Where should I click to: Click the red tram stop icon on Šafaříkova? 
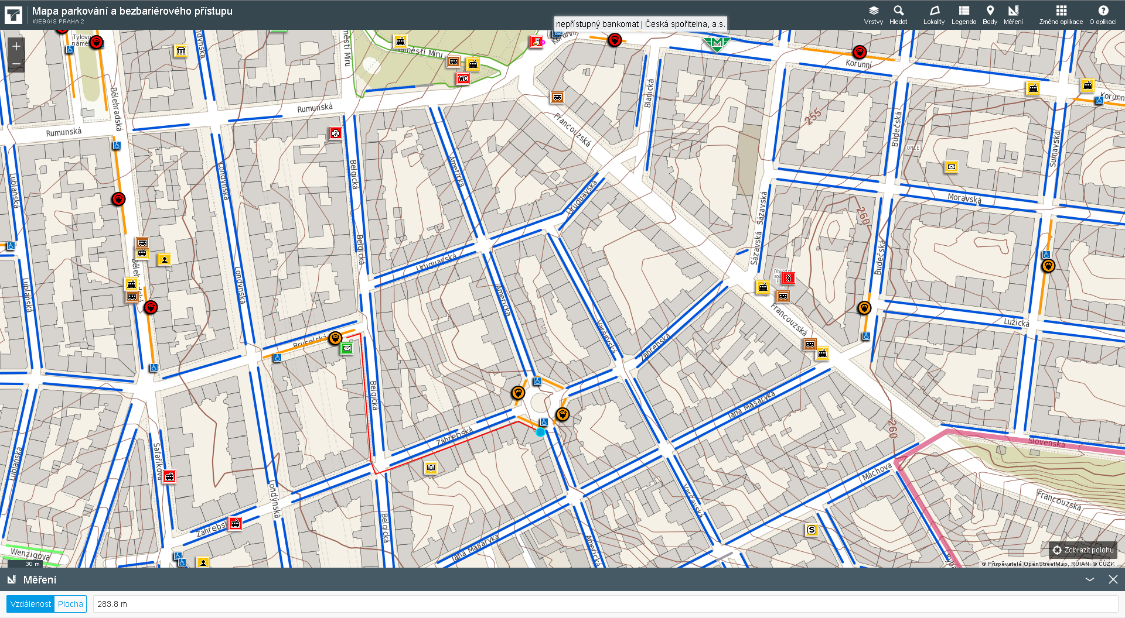coord(169,476)
